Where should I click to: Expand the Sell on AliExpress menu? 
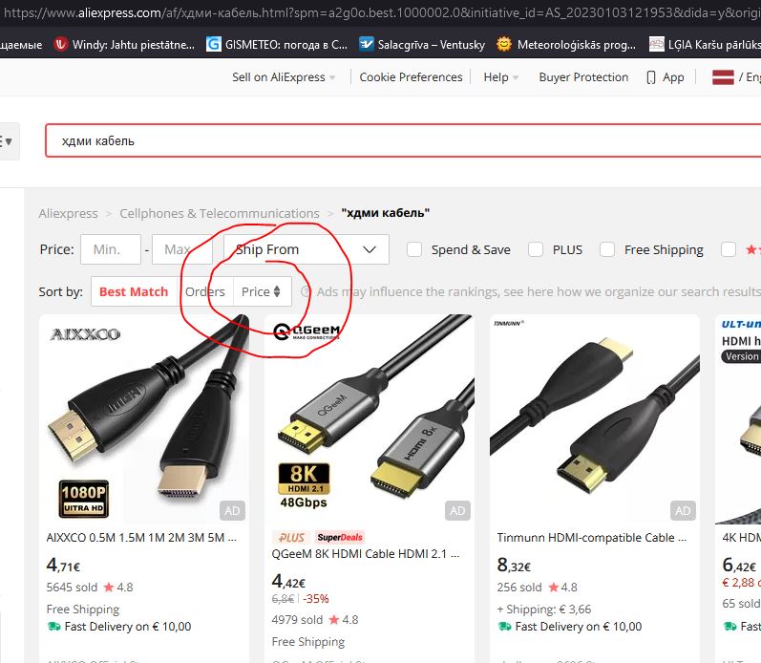pos(284,77)
